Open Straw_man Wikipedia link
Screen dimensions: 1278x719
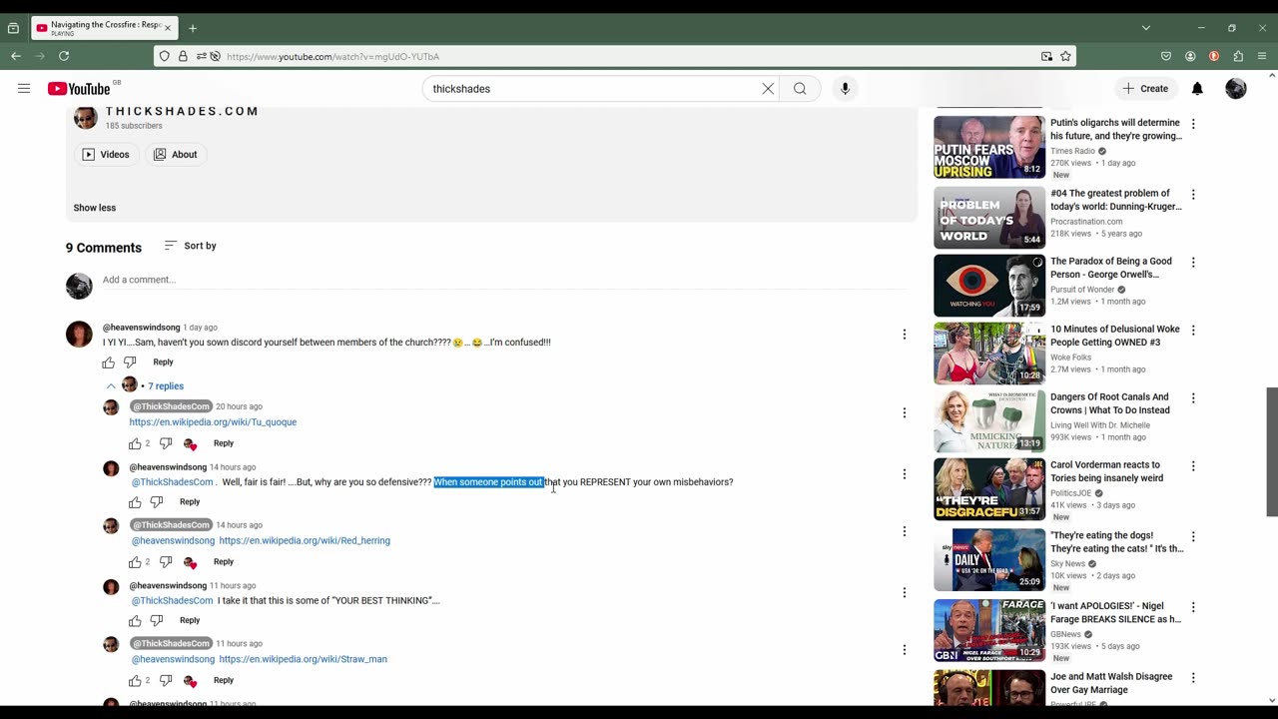303,659
